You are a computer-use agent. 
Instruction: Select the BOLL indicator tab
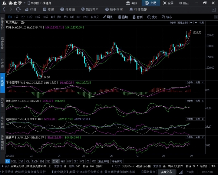(14, 161)
